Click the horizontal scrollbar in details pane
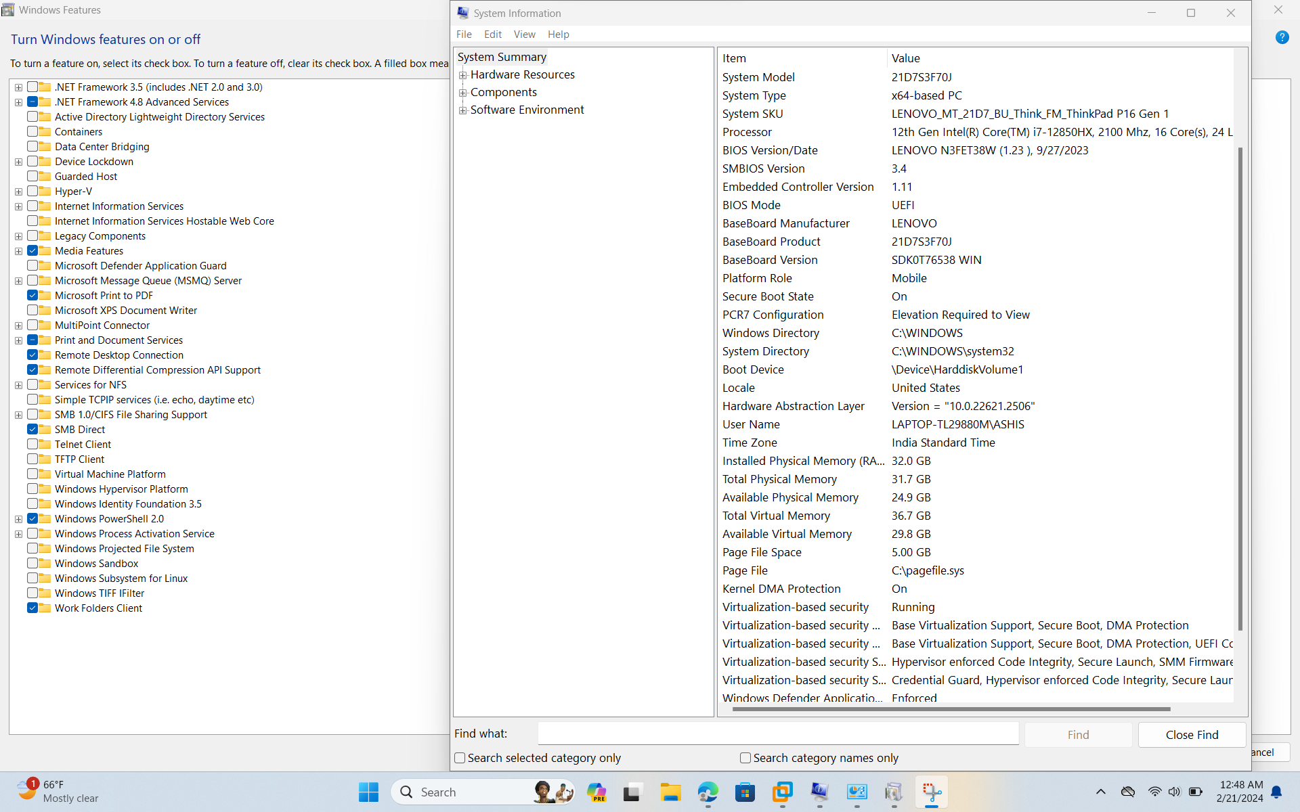The height and width of the screenshot is (812, 1300). [x=951, y=709]
